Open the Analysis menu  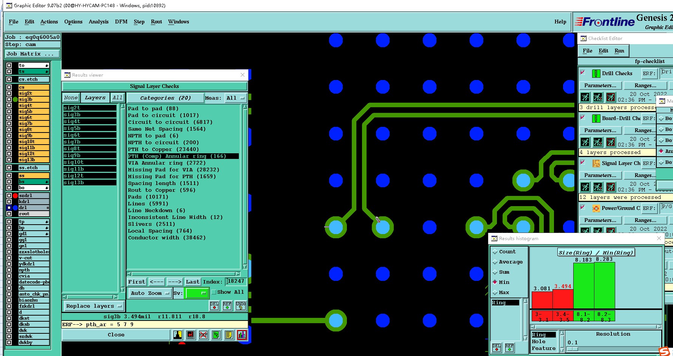pos(99,22)
